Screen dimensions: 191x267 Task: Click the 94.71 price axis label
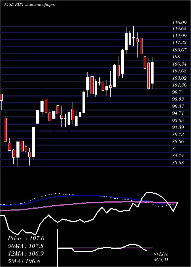(178, 113)
